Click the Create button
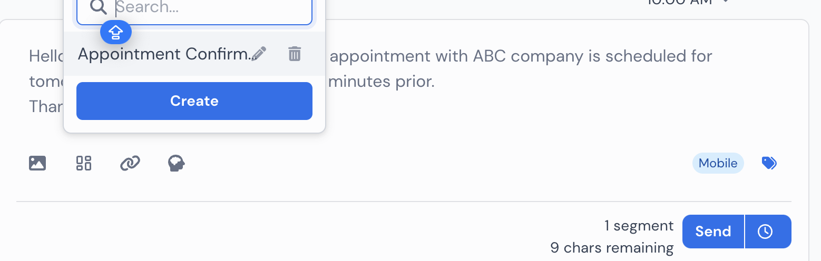821x261 pixels. click(194, 101)
